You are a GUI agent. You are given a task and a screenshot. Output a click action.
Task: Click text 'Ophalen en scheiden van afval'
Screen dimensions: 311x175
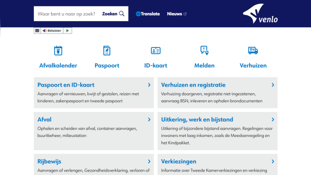point(67,128)
